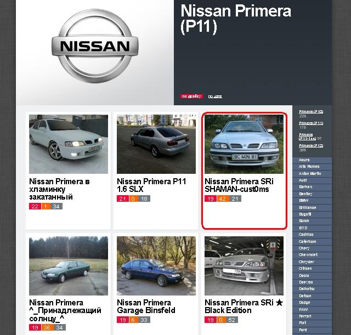This screenshot has height=335, width=351.
Task: Go to Chrysler brand page
Action: tap(306, 262)
